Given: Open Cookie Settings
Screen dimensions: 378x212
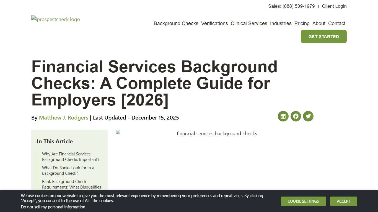Looking at the screenshot, I should 303,201.
